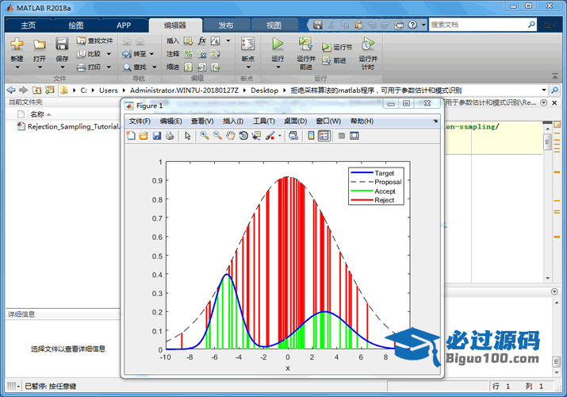Click back arrow in address bar
Screen dimensions: 567x397
pos(11,90)
